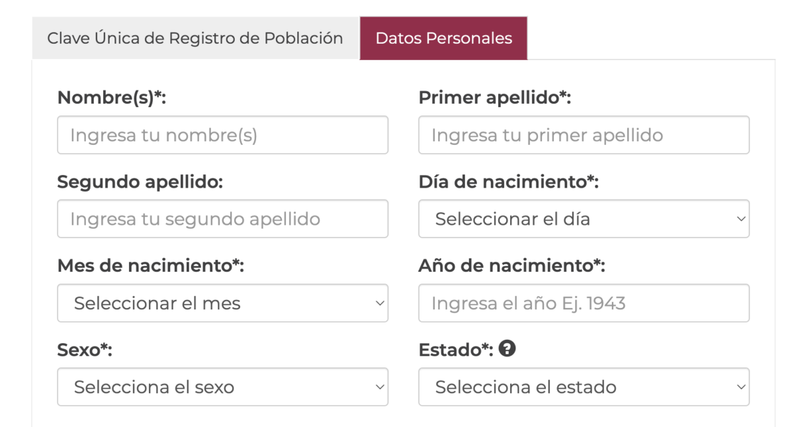Click the Año de nacimiento input field

pos(584,303)
